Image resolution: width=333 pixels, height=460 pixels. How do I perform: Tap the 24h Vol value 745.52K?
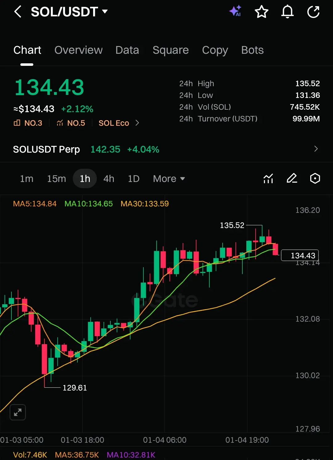pos(305,107)
